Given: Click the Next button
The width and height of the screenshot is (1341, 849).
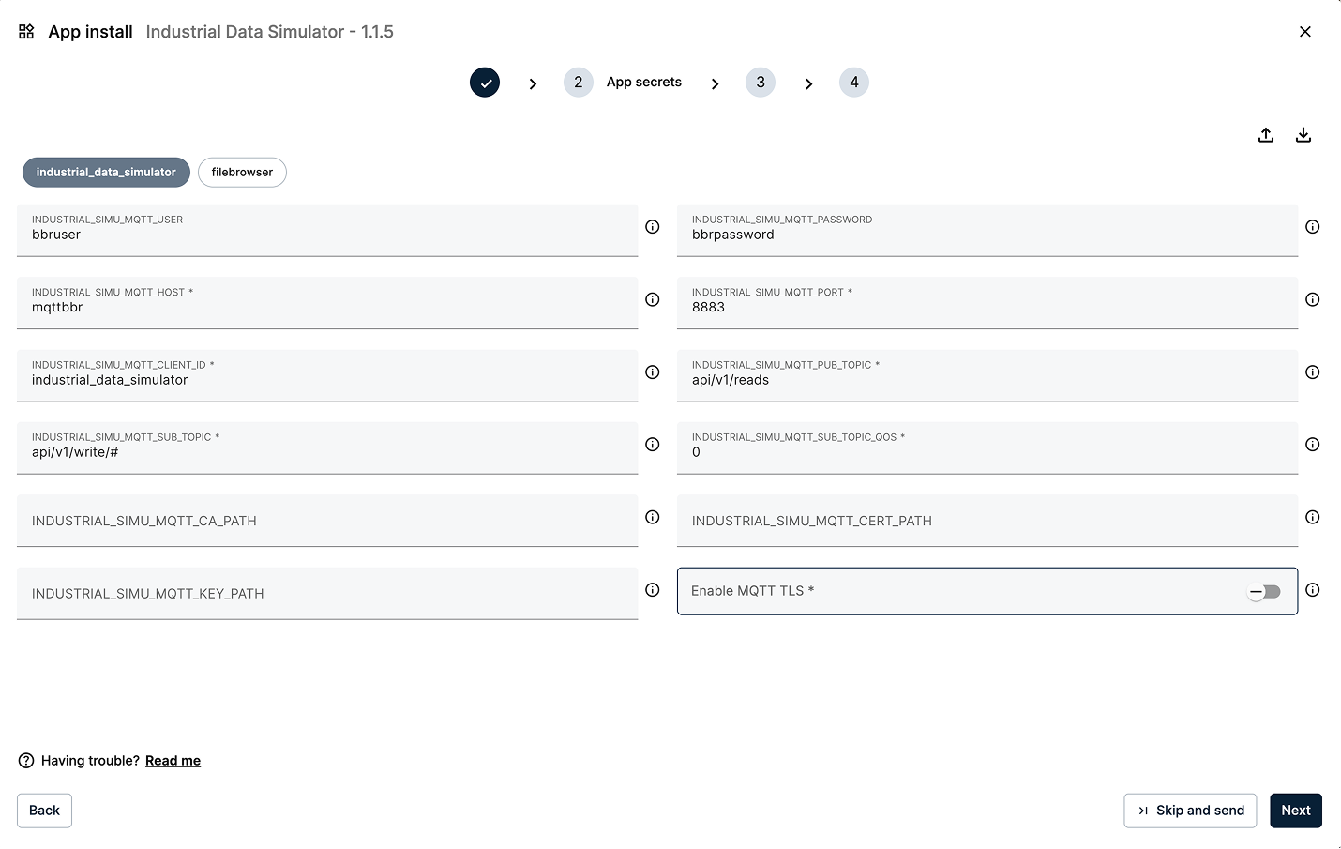Looking at the screenshot, I should coord(1295,811).
